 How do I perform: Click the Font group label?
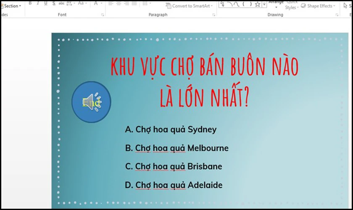(62, 15)
